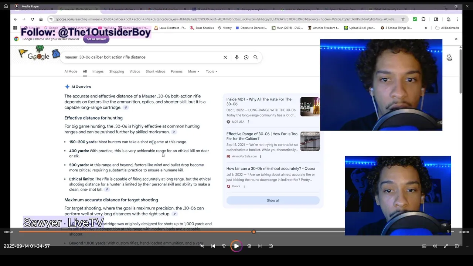
Task: Open site information icon in address bar
Action: [x=51, y=19]
